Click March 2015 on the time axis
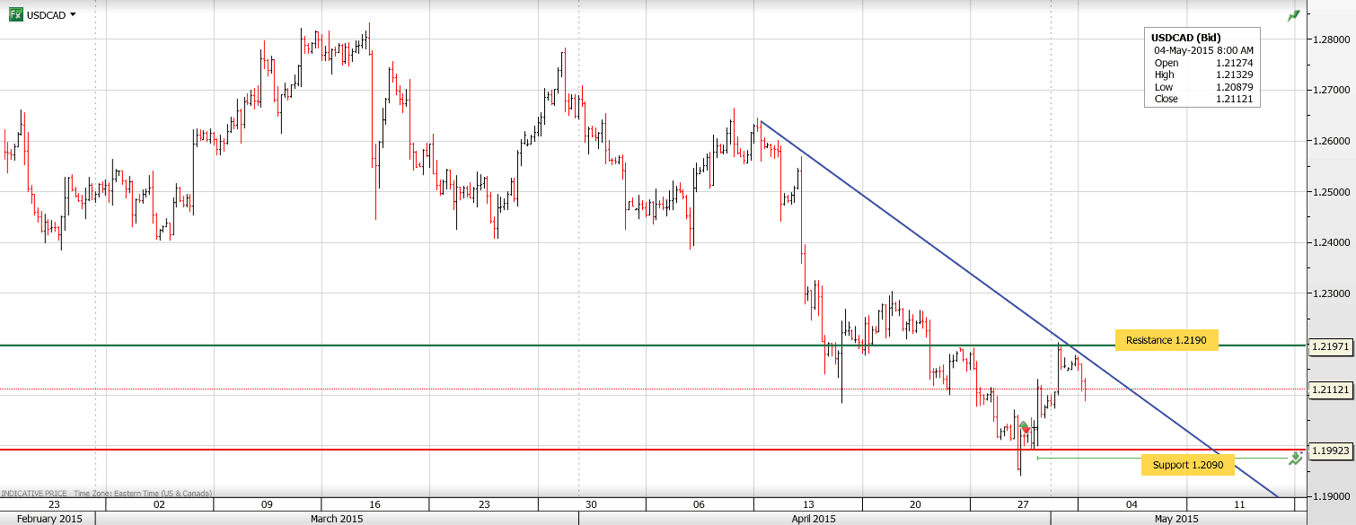The height and width of the screenshot is (525, 1356). [337, 519]
